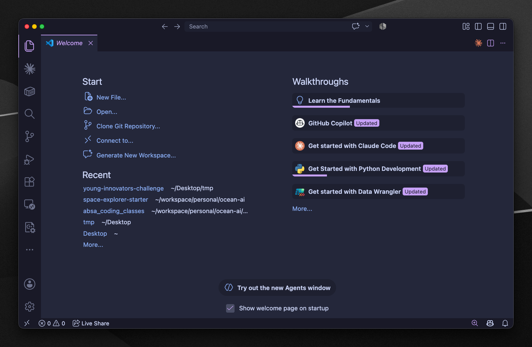This screenshot has height=347, width=532.
Task: Go forward with the right arrow
Action: [x=177, y=27]
